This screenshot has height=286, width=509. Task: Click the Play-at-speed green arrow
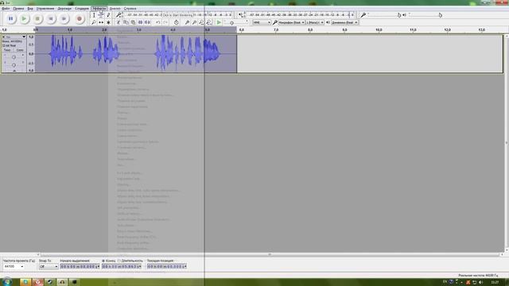point(220,22)
